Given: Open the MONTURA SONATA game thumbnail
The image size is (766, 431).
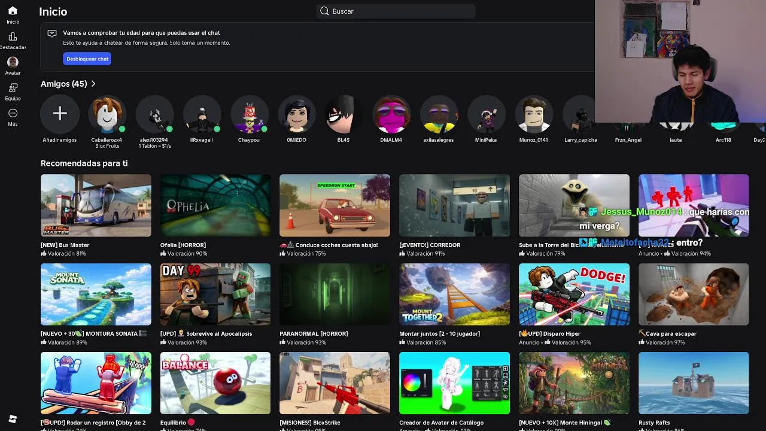Looking at the screenshot, I should click(96, 295).
